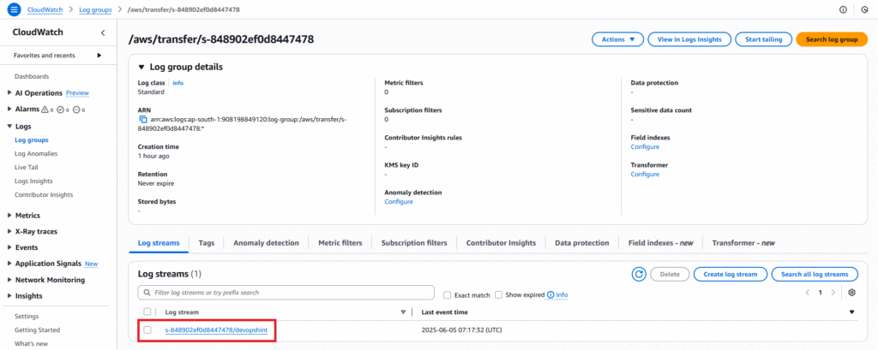
Task: Click the insufficient data alarms icon
Action: click(x=76, y=110)
